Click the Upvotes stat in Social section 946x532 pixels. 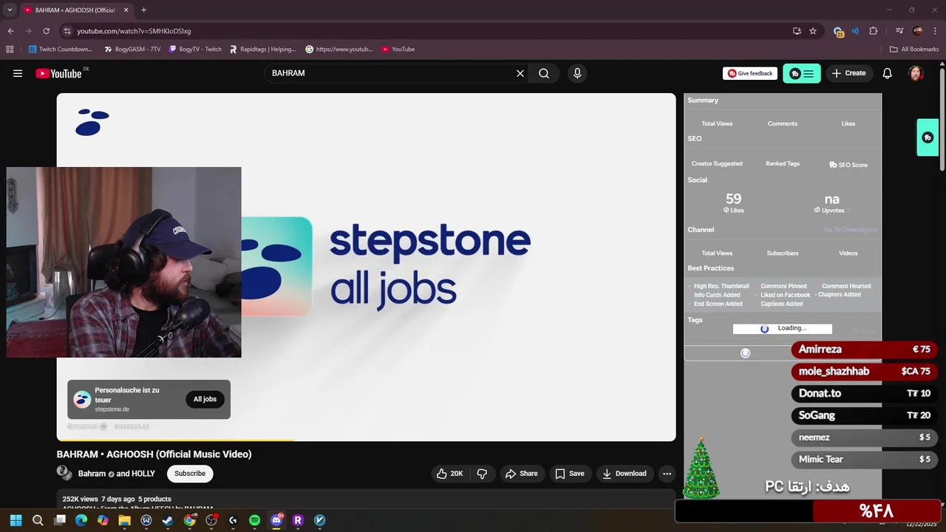pyautogui.click(x=832, y=203)
